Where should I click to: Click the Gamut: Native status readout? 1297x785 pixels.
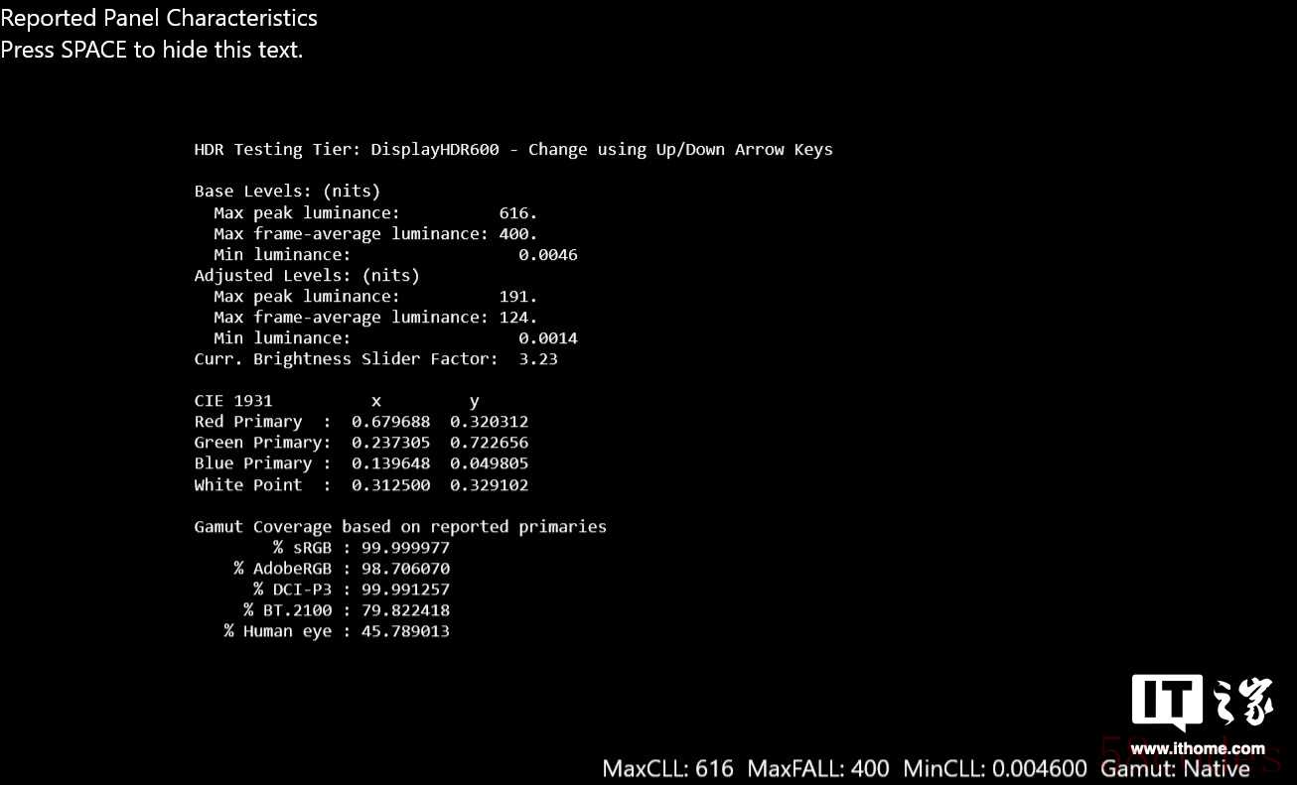coord(1176,768)
